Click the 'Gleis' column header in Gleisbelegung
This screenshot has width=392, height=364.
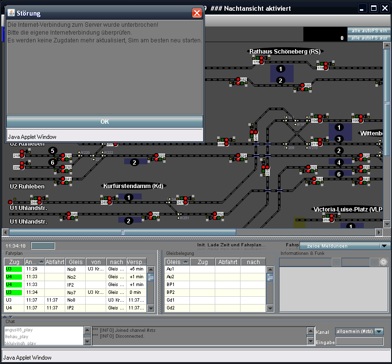tap(177, 262)
